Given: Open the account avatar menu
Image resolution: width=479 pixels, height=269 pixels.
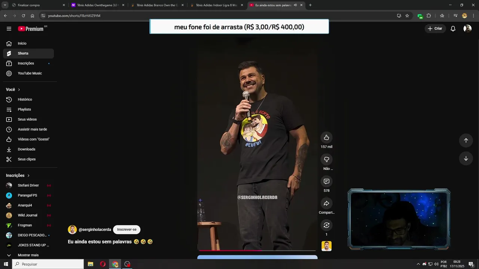Looking at the screenshot, I should 467,29.
